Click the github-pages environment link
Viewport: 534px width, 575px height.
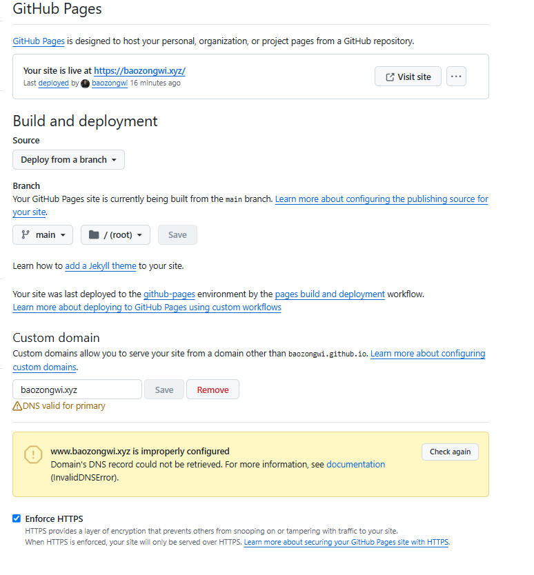[169, 294]
